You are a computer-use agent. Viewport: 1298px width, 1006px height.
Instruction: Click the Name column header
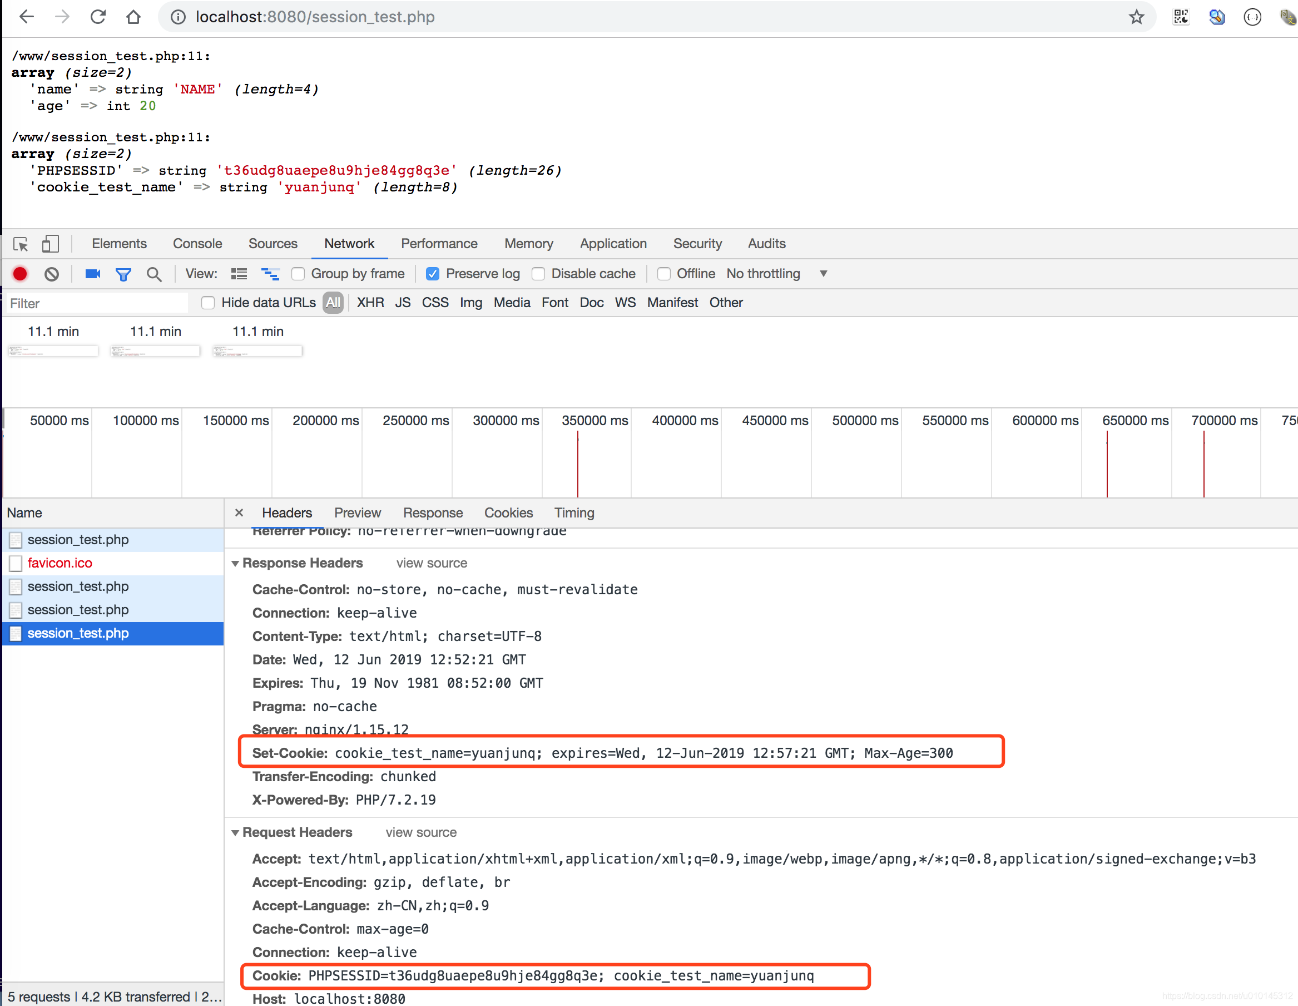(113, 513)
